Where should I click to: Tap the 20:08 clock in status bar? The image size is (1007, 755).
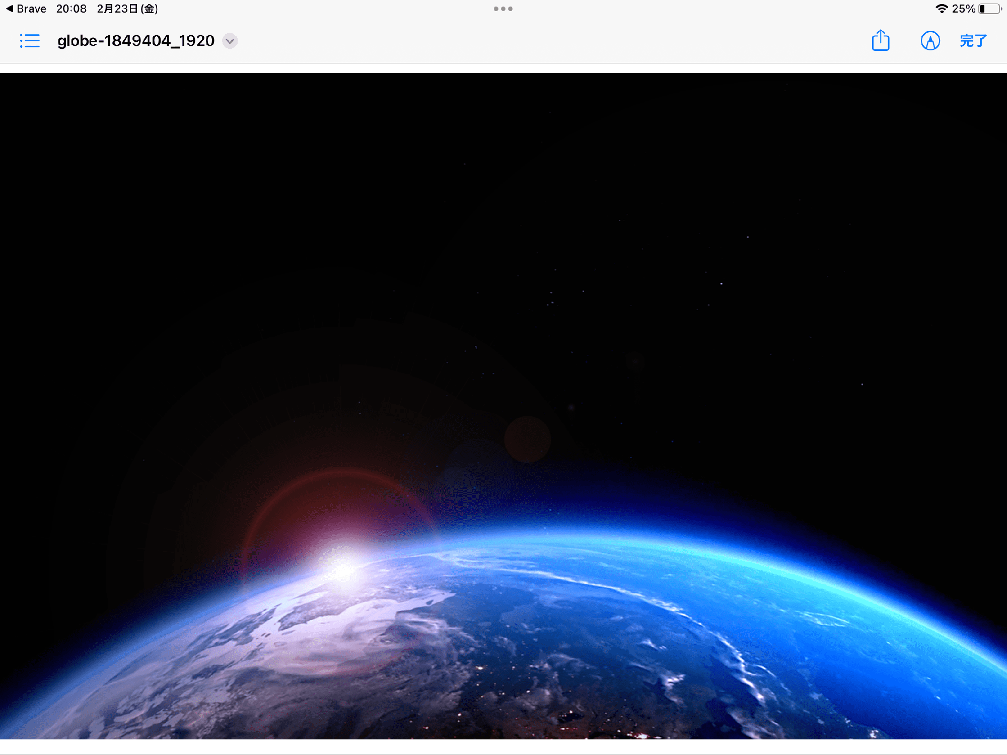[71, 9]
